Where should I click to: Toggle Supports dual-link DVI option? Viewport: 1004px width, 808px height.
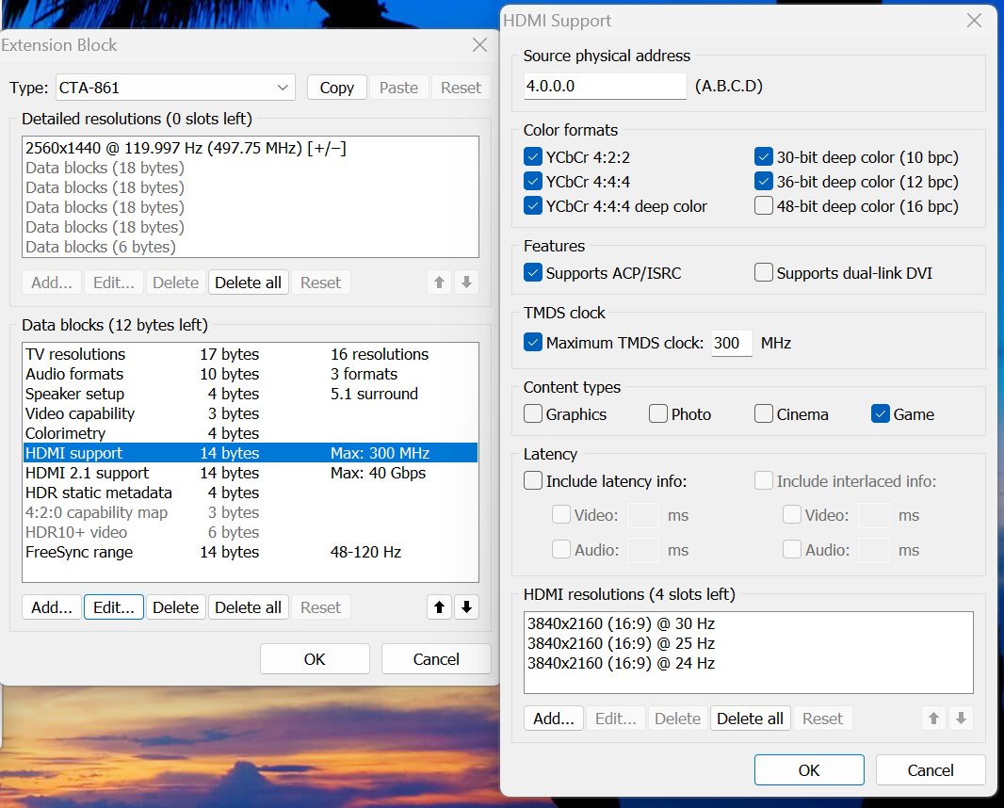coord(764,273)
